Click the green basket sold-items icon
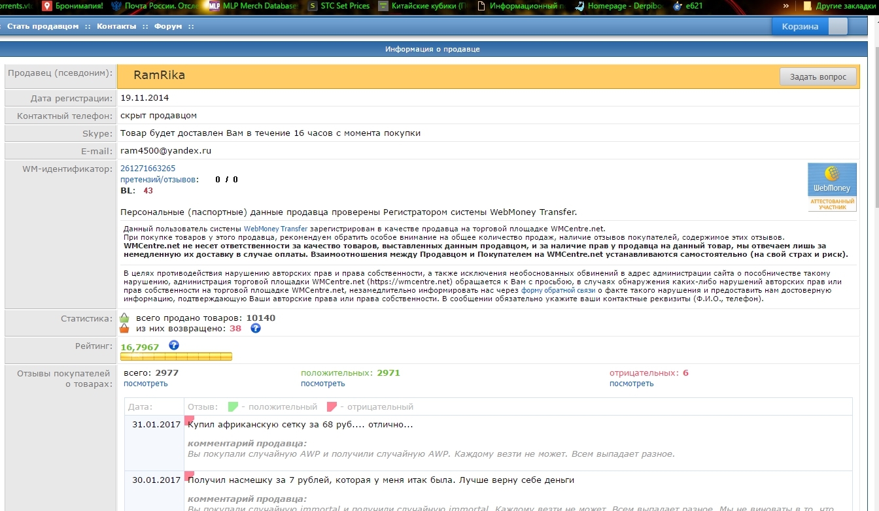 [x=124, y=318]
